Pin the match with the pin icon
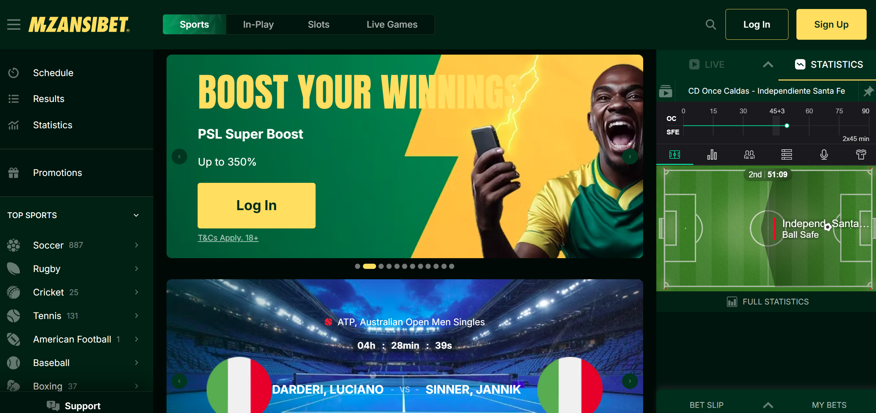 coord(868,91)
